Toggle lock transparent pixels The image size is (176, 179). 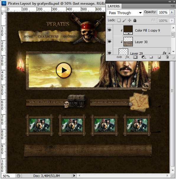(x=119, y=20)
